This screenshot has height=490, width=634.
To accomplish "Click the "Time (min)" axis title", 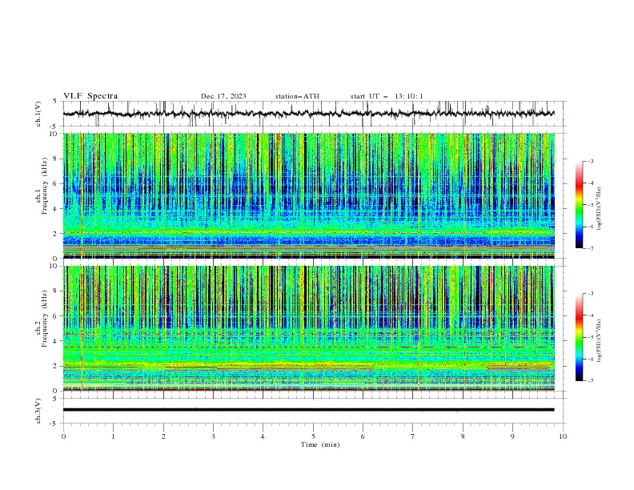I will pos(320,444).
